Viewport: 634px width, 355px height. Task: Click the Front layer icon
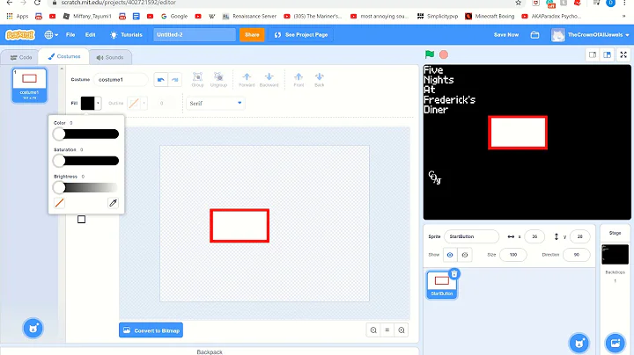[299, 79]
